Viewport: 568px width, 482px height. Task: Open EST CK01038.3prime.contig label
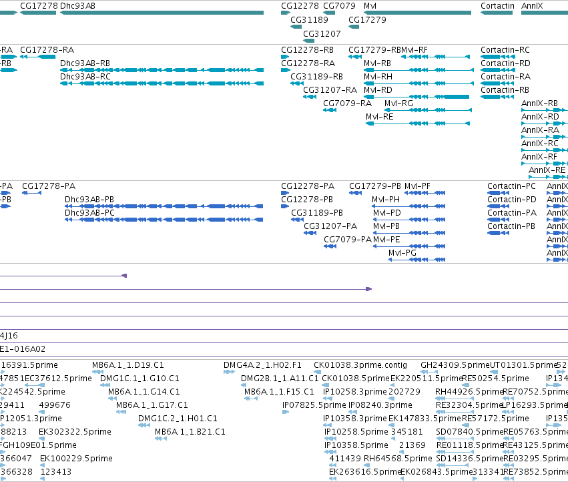click(x=360, y=365)
